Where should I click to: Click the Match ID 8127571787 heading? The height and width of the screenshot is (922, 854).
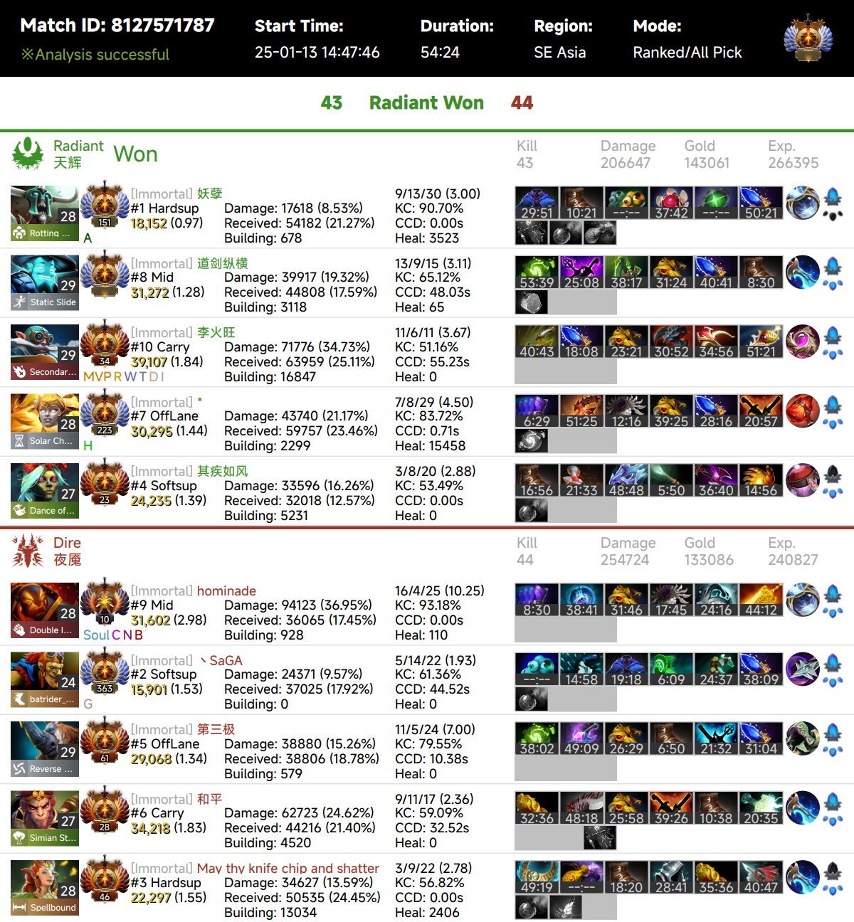117,26
